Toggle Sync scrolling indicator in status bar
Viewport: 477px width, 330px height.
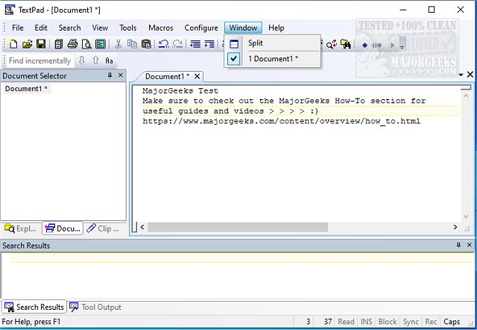(411, 322)
